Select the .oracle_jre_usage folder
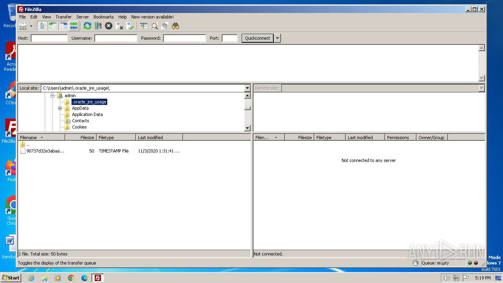503x283 pixels. point(89,102)
